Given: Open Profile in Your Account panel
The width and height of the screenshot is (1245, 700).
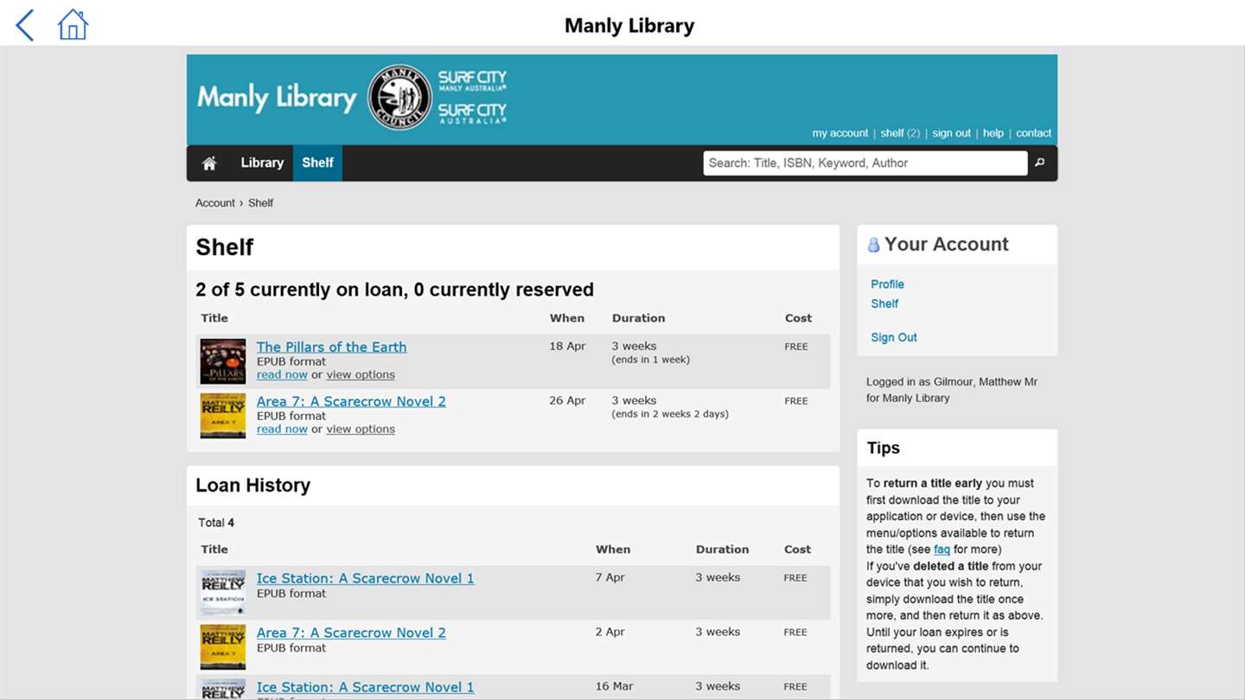Looking at the screenshot, I should click(887, 284).
